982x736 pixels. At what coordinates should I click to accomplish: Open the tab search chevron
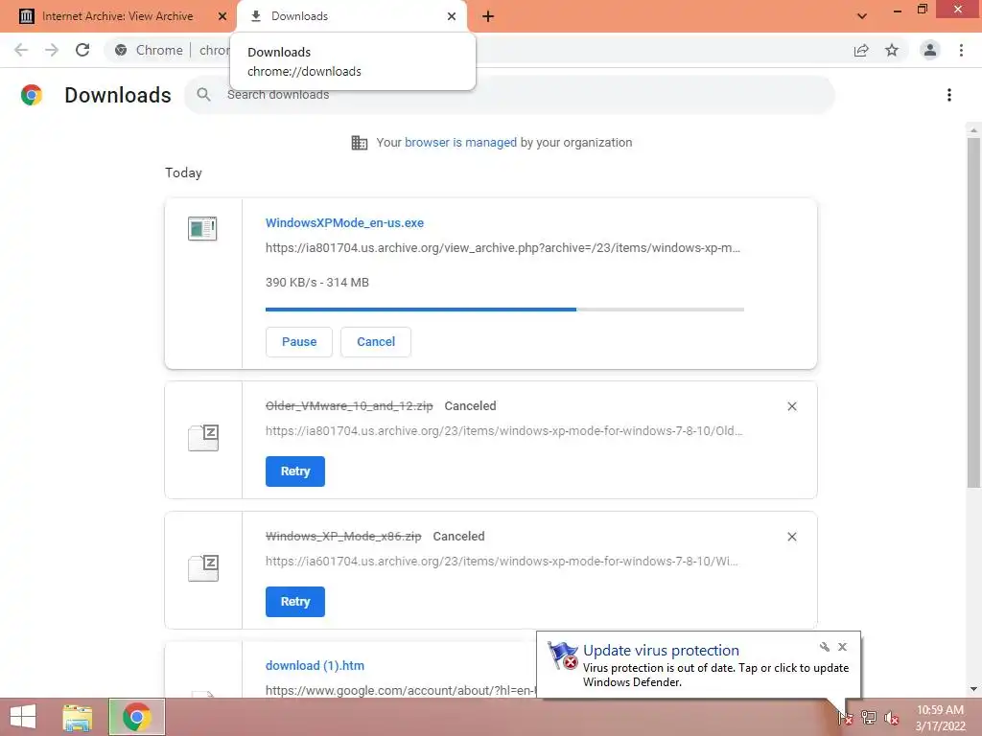tap(862, 16)
